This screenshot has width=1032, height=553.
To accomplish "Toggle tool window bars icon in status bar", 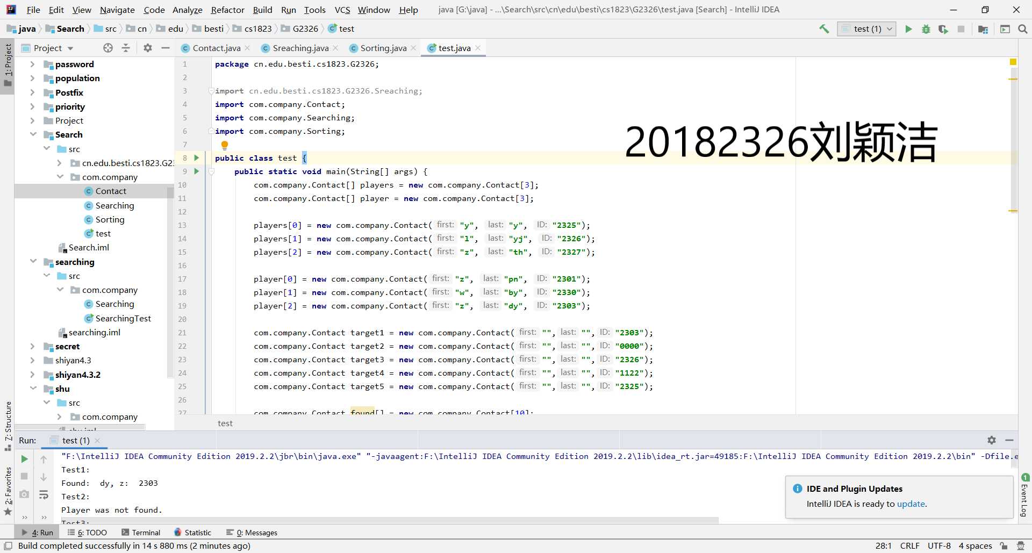I will point(8,545).
